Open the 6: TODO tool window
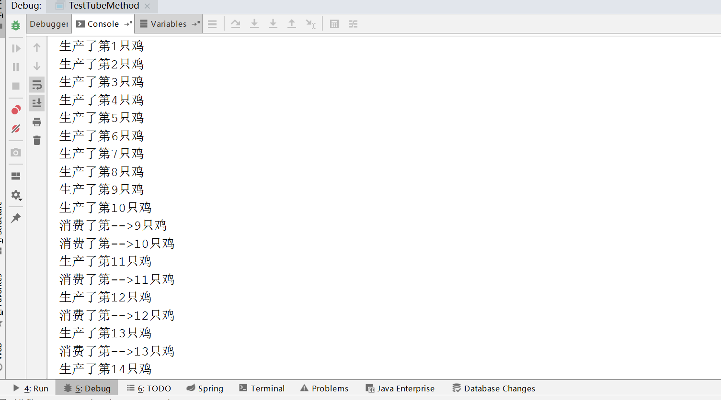Image resolution: width=721 pixels, height=400 pixels. click(149, 388)
